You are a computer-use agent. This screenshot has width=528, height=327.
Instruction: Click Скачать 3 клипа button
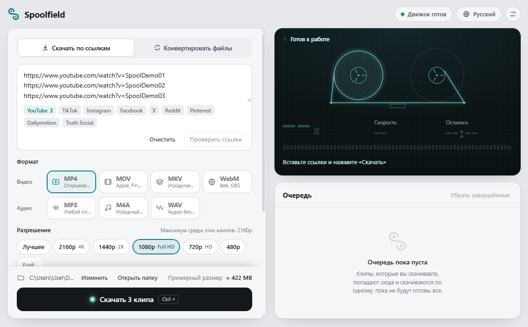point(134,299)
